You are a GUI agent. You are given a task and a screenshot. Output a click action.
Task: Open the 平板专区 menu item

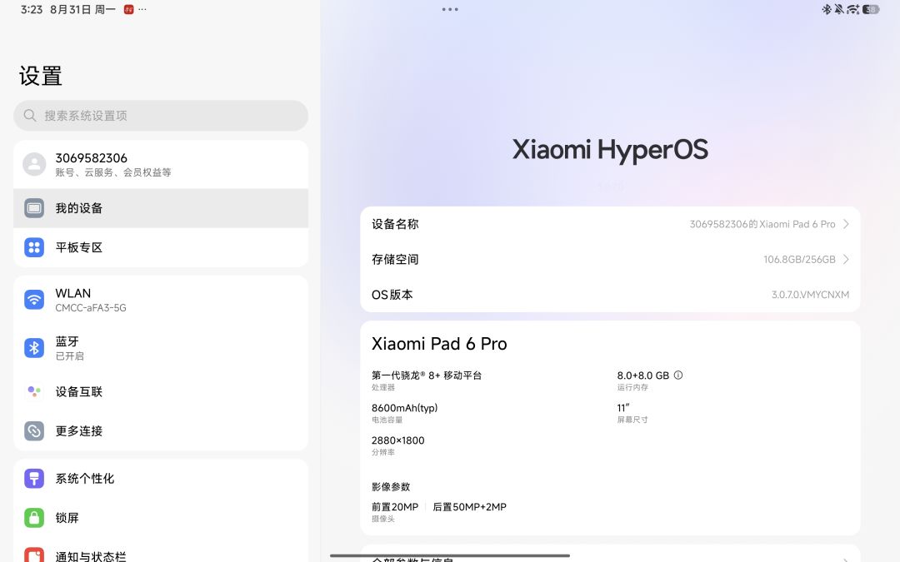coord(161,247)
